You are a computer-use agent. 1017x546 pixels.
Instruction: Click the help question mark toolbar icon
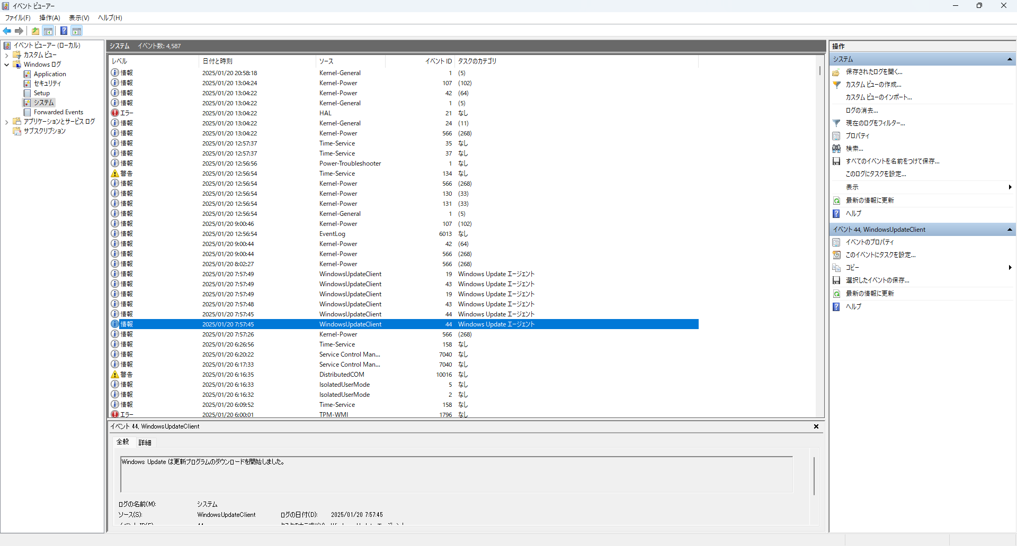pyautogui.click(x=64, y=31)
